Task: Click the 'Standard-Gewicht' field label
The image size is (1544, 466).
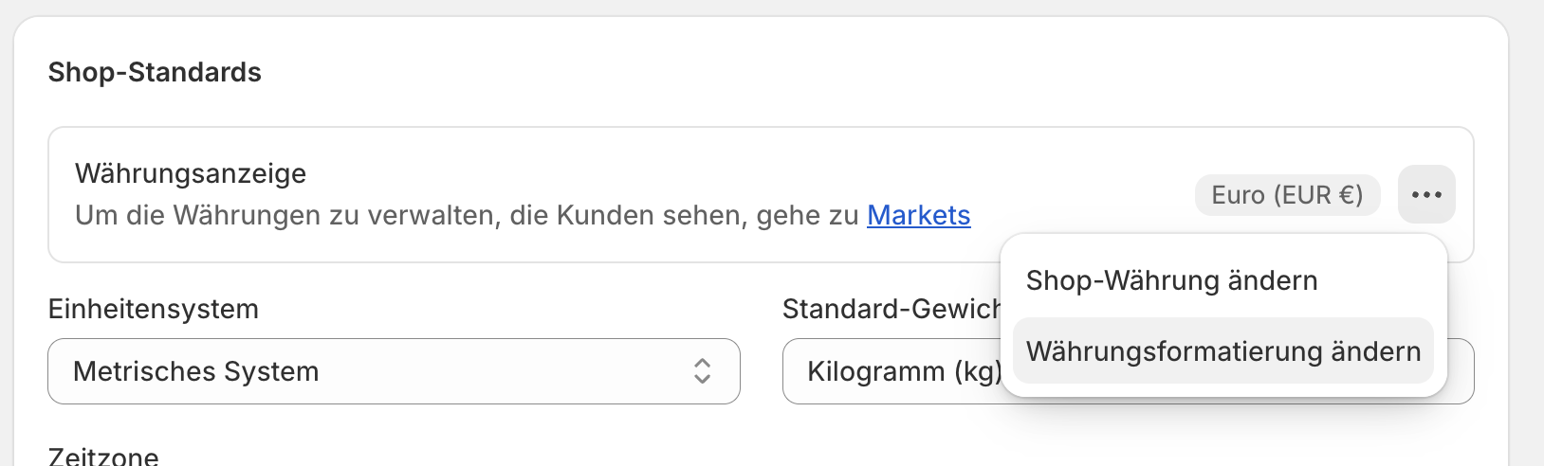Action: 890,309
